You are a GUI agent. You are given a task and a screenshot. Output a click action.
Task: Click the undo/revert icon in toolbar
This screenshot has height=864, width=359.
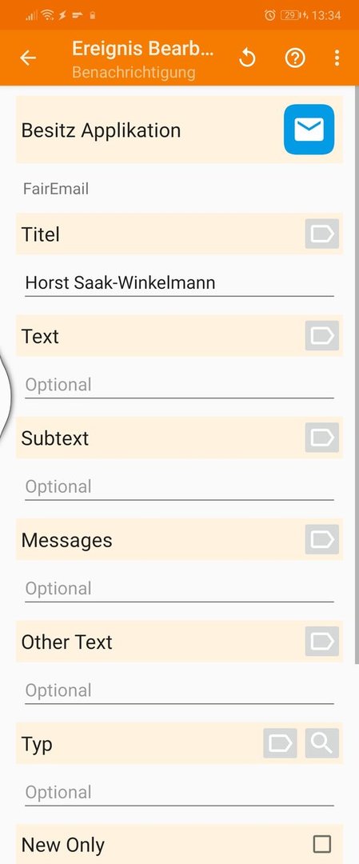(x=248, y=58)
